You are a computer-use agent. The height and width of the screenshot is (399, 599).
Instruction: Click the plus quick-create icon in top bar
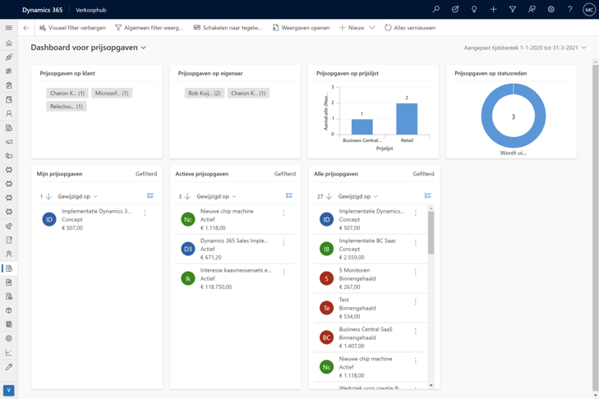[493, 9]
